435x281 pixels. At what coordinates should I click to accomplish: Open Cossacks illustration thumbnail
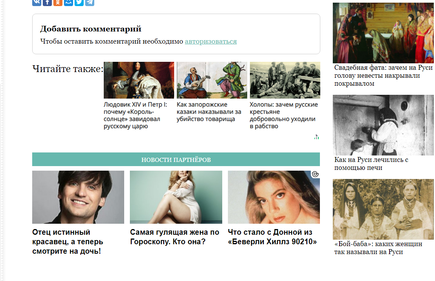coord(212,80)
